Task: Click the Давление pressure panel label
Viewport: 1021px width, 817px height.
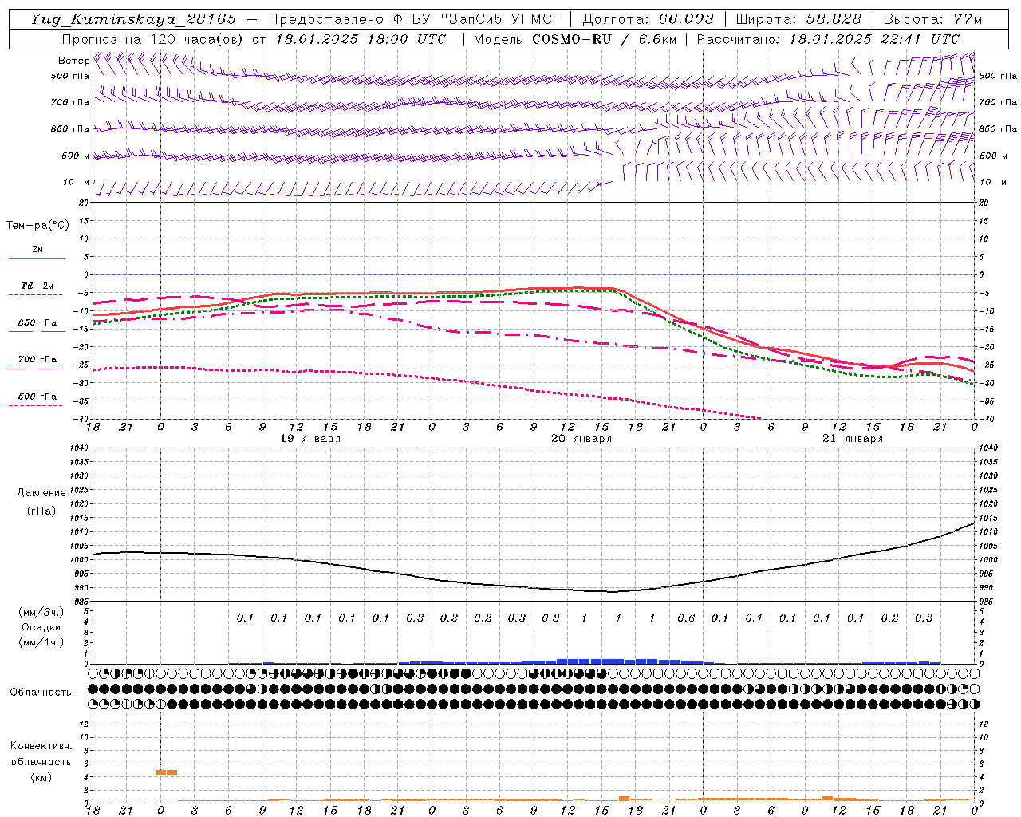Action: (41, 492)
